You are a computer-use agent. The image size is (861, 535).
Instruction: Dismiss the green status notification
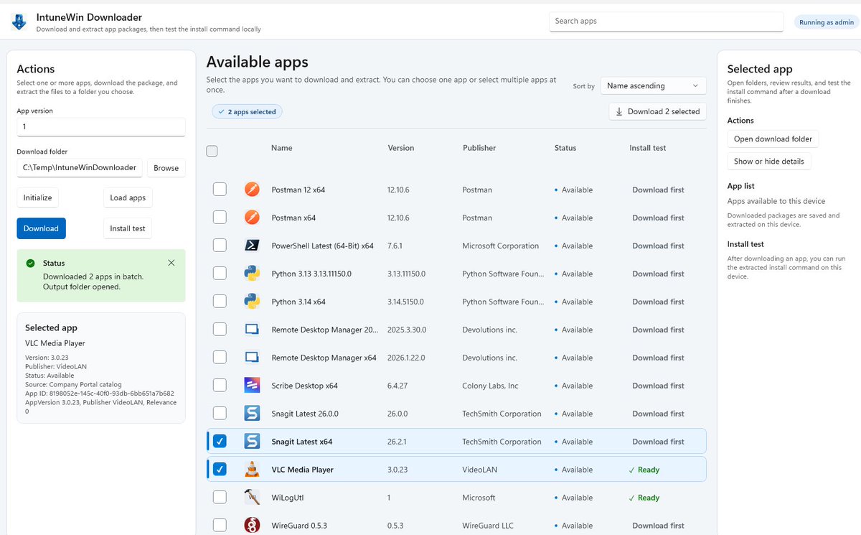click(171, 263)
